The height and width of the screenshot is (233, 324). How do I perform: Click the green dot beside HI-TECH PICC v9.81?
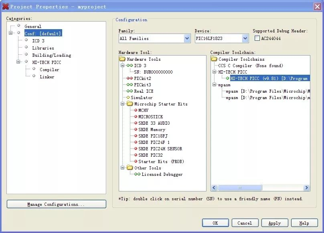[x=227, y=78]
